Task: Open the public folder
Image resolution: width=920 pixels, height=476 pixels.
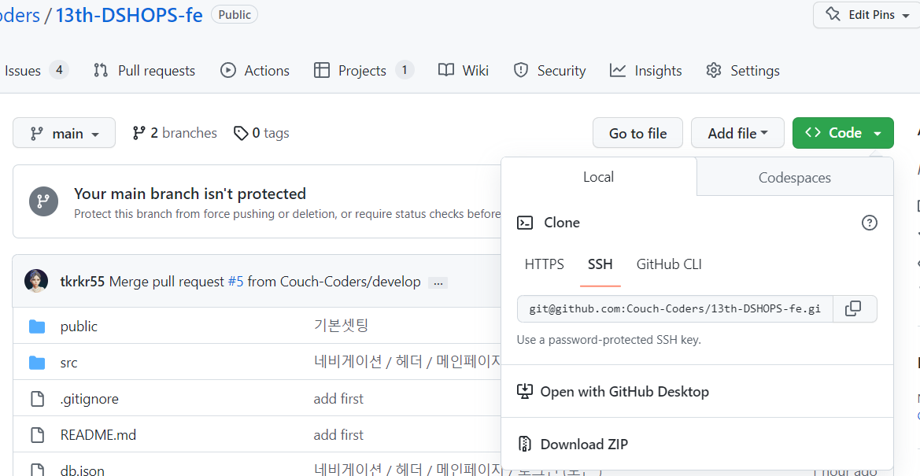Action: pos(79,327)
